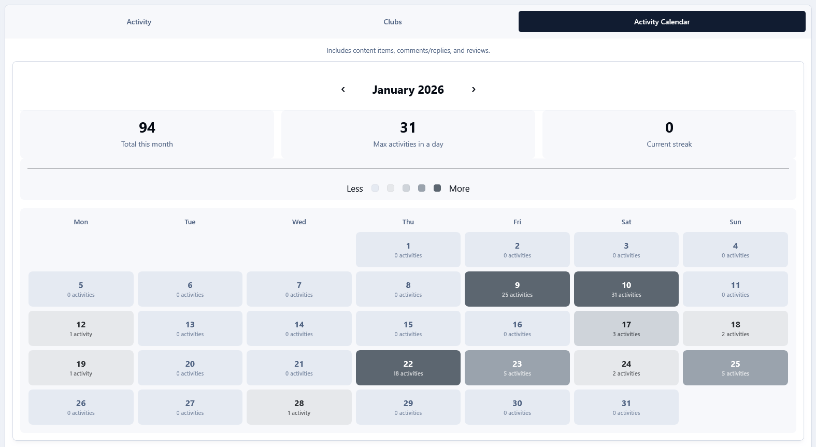Click the middle legend intensity swatch
This screenshot has height=447, width=816.
406,188
